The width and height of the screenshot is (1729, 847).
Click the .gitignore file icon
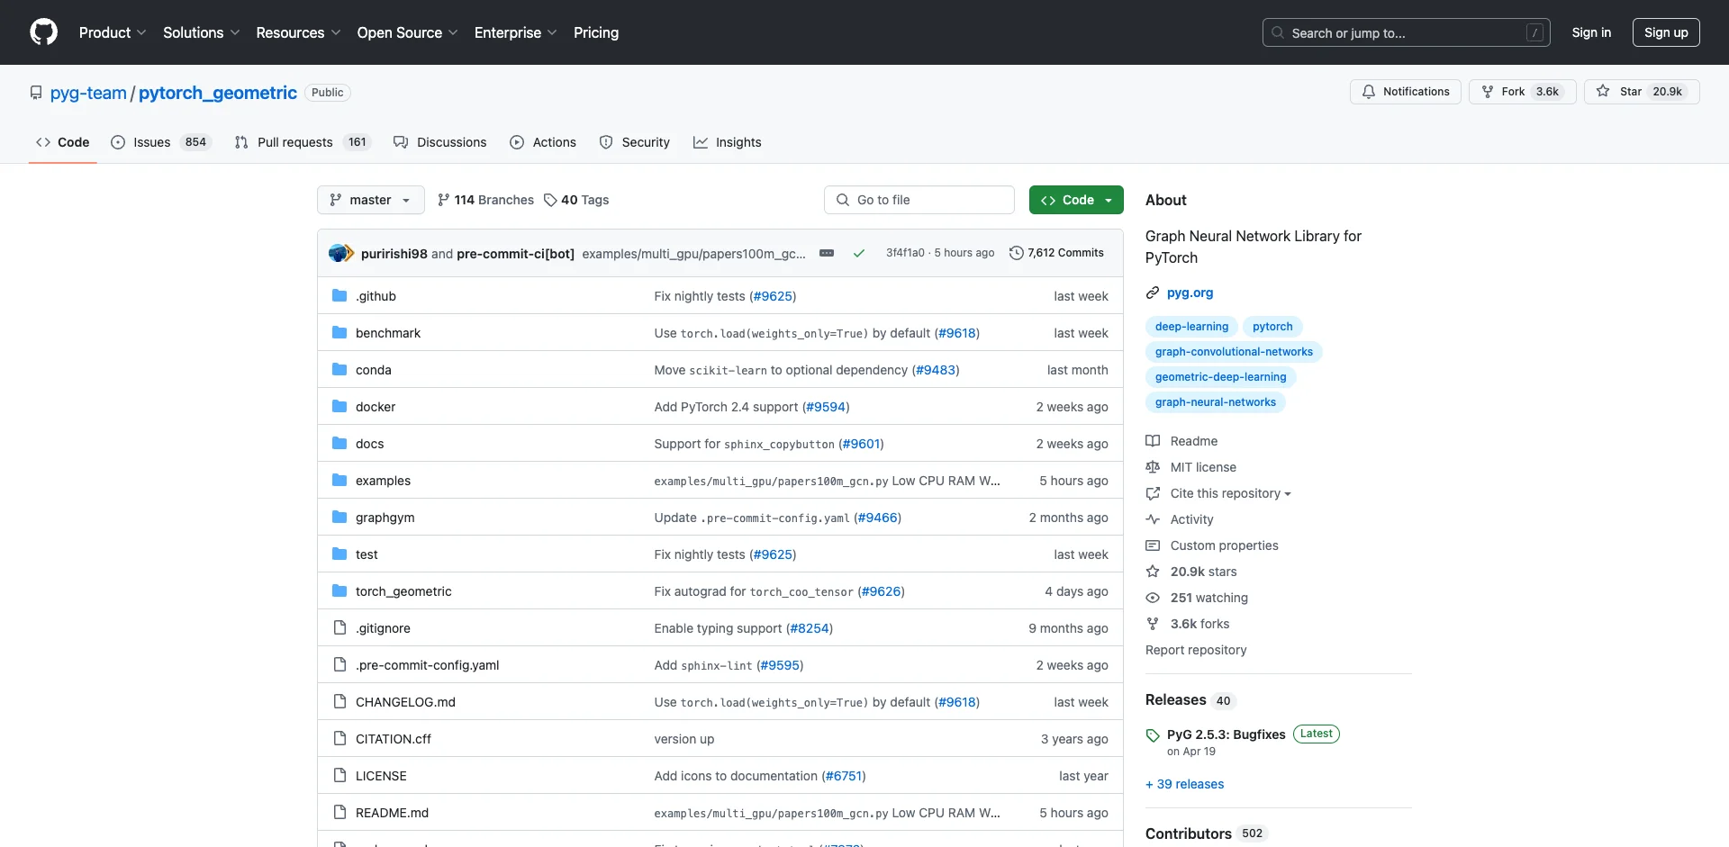point(339,628)
